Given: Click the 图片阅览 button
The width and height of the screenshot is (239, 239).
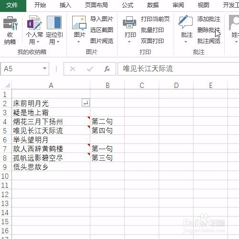Looking at the screenshot, I should click(102, 41).
